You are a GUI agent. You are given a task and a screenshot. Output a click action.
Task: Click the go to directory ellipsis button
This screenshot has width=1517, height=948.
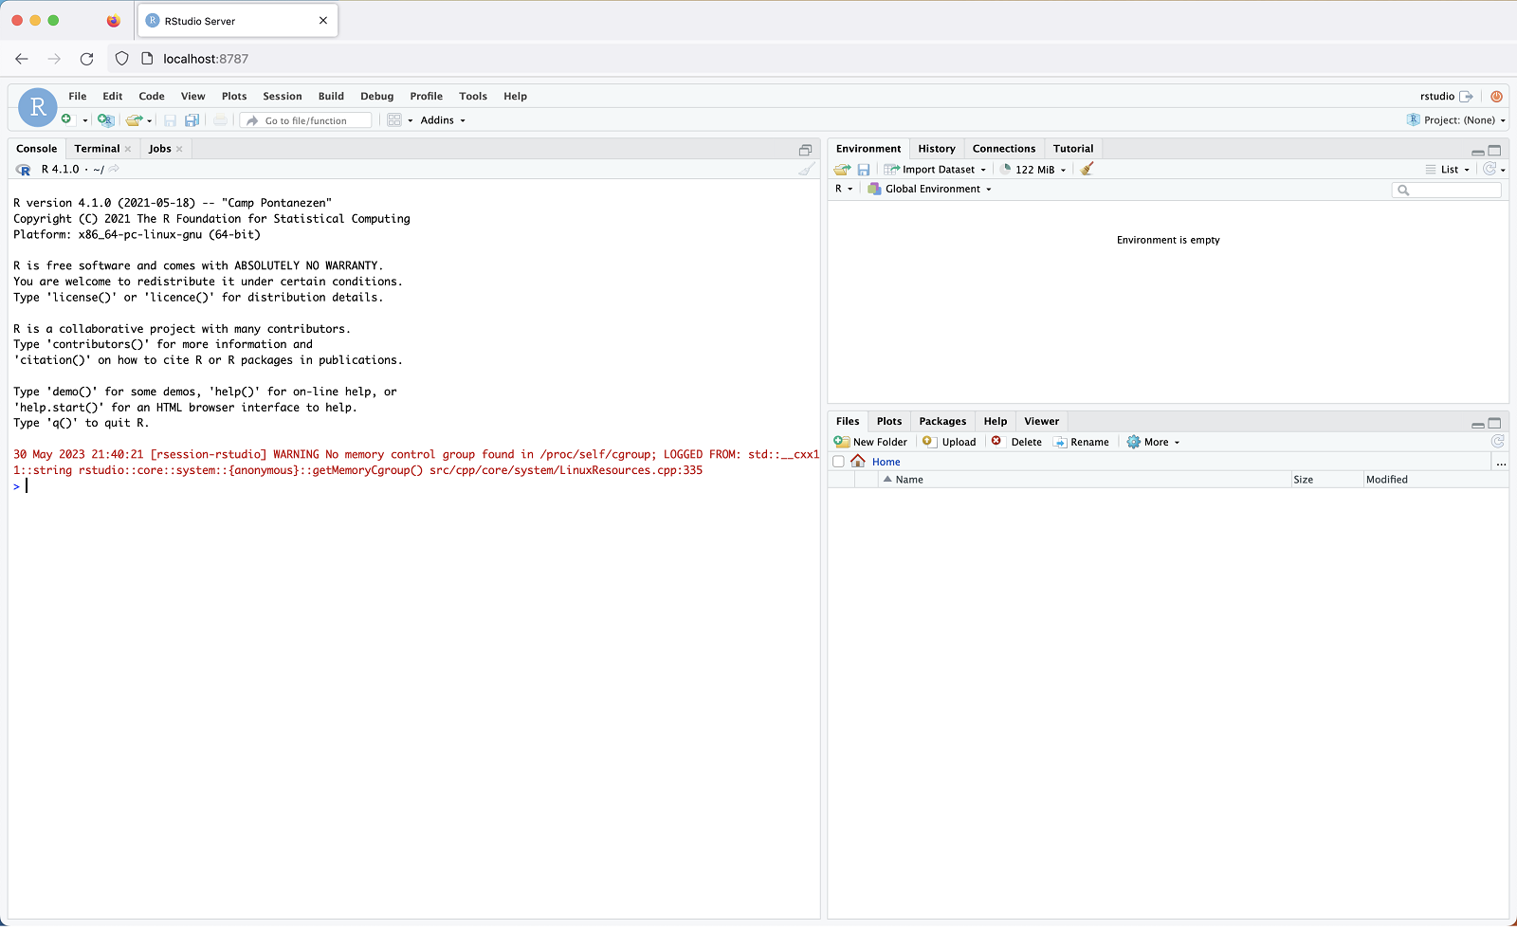coord(1501,463)
